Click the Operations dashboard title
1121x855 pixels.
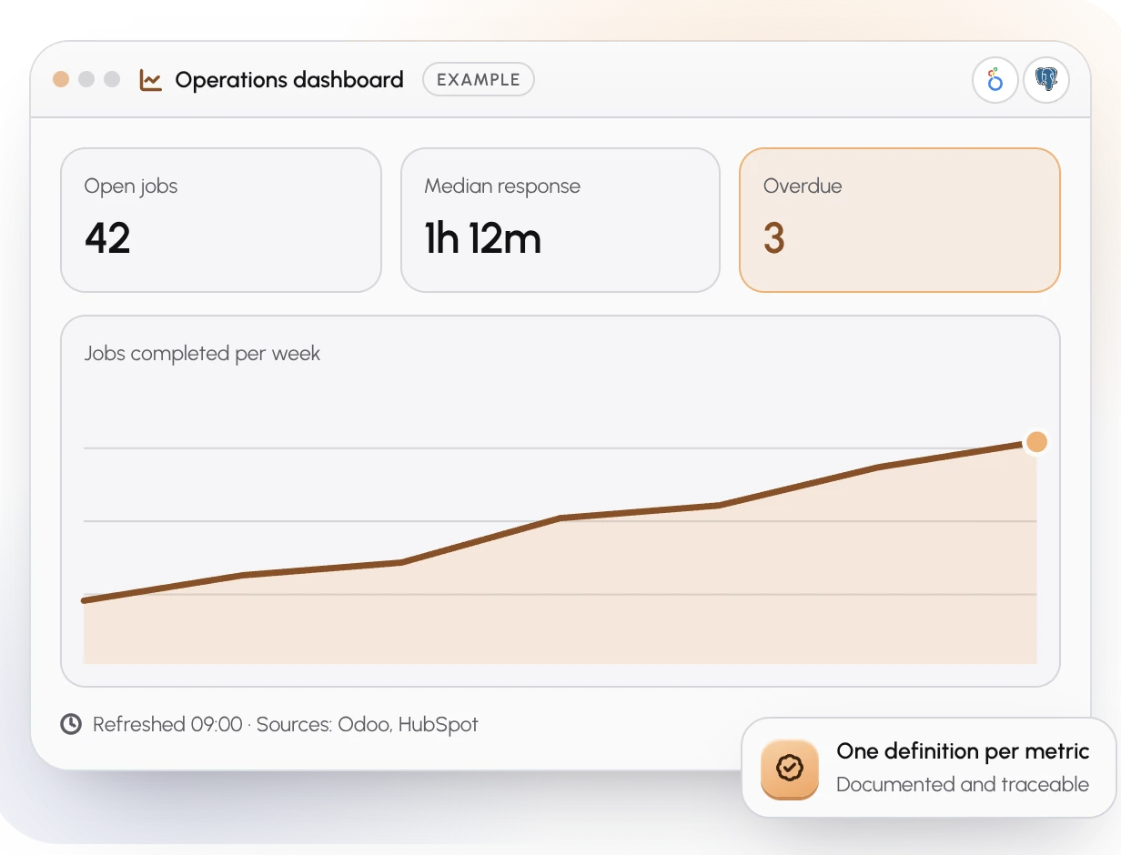289,80
